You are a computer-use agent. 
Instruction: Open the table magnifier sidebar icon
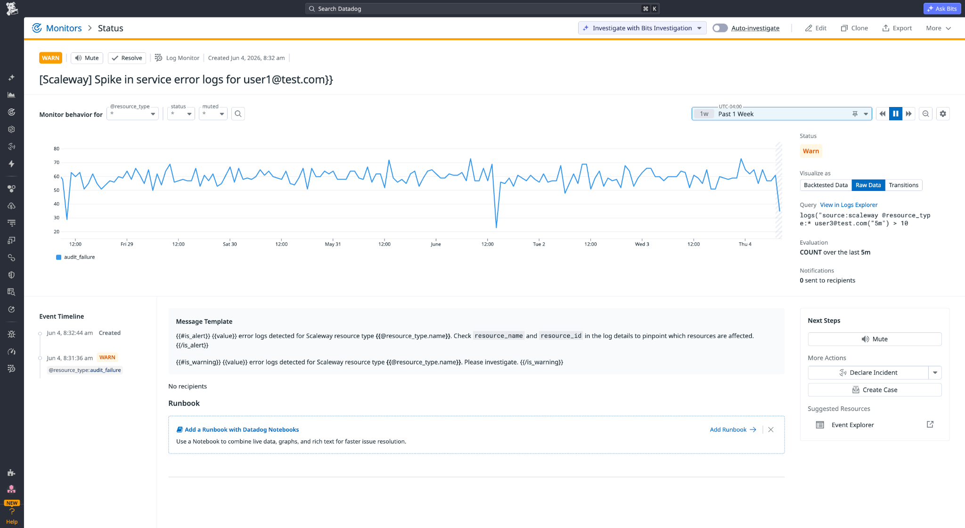click(12, 292)
